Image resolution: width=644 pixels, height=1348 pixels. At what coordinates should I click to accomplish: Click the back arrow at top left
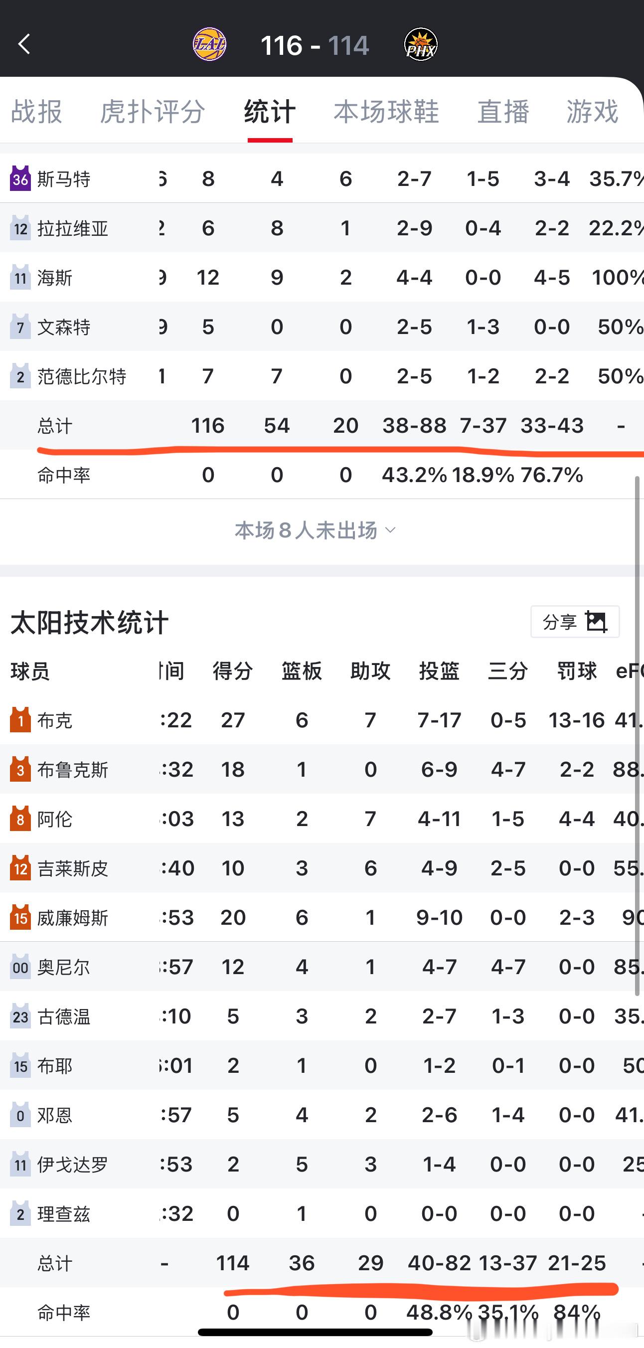point(24,44)
